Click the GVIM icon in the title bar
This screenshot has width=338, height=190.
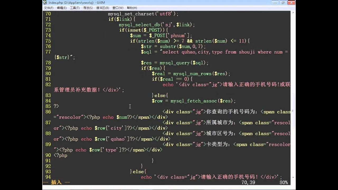pyautogui.click(x=46, y=3)
